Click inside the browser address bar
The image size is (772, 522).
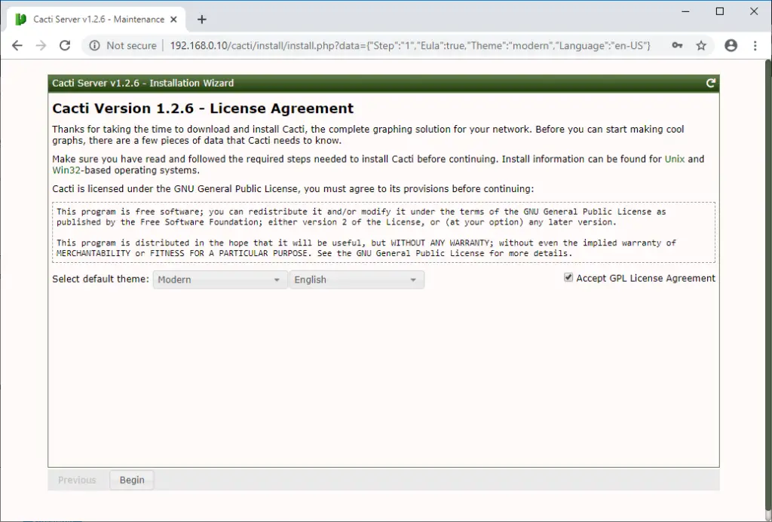coord(377,45)
